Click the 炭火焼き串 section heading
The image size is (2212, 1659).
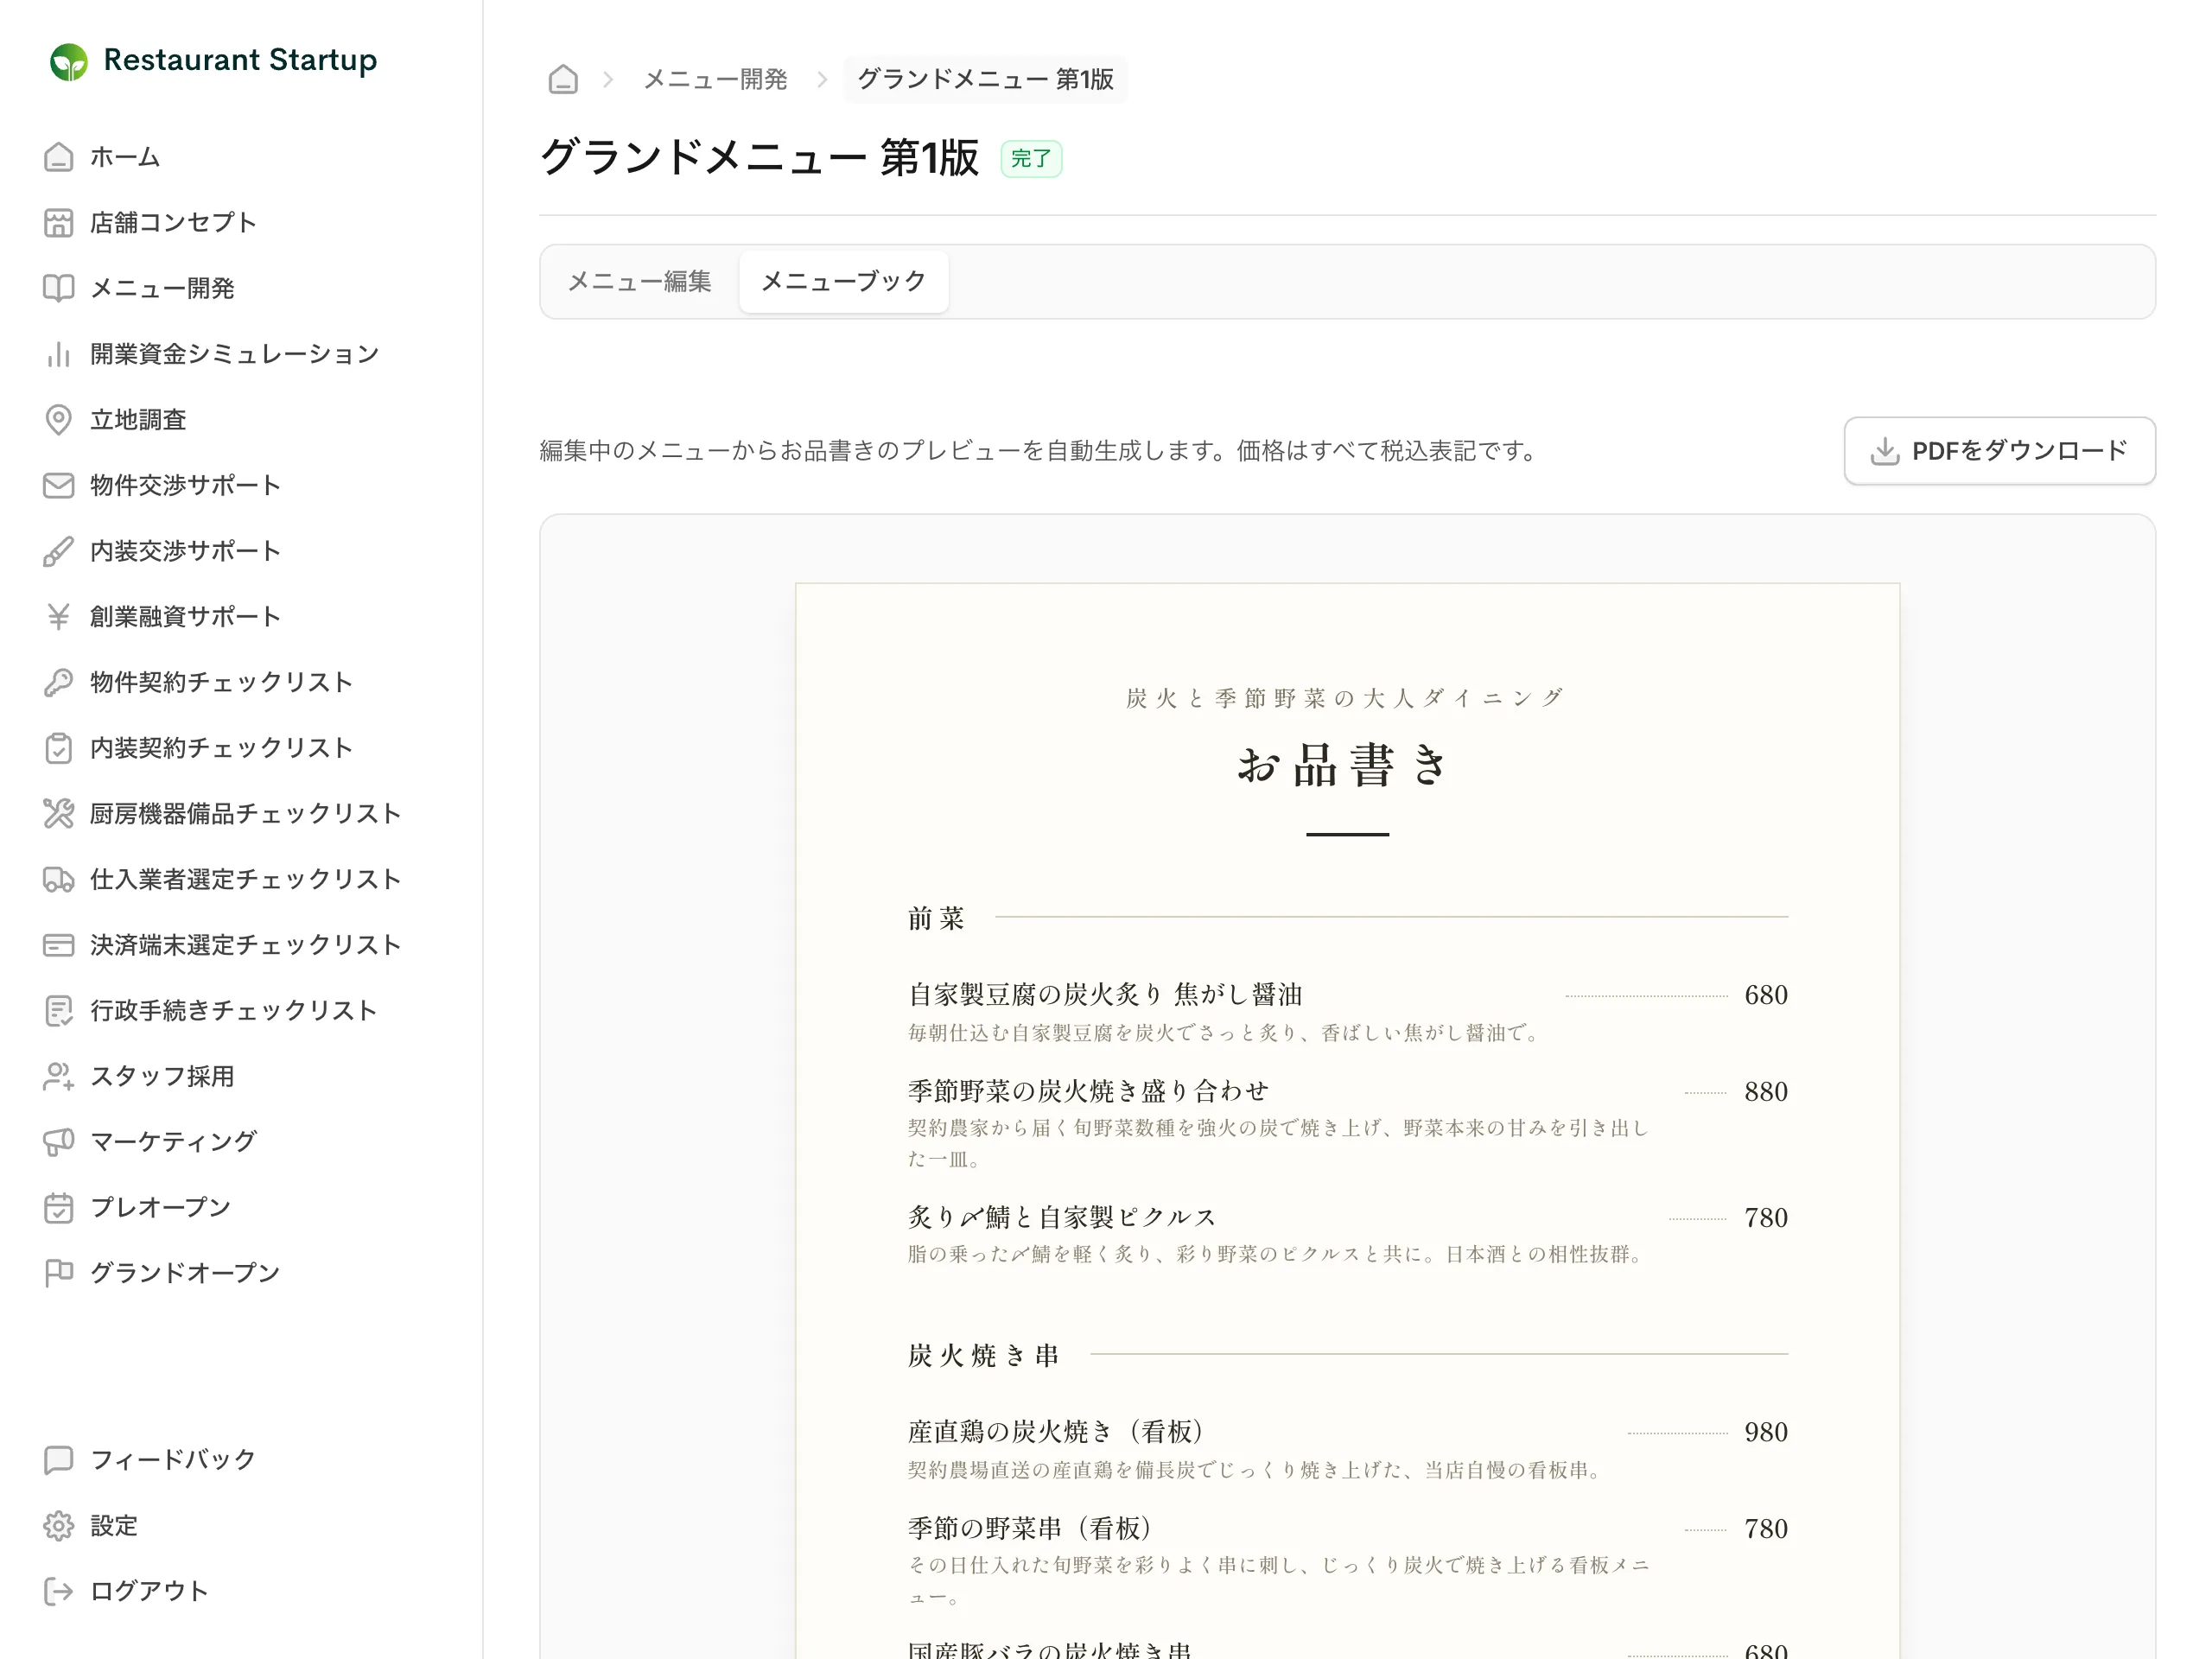(983, 1356)
